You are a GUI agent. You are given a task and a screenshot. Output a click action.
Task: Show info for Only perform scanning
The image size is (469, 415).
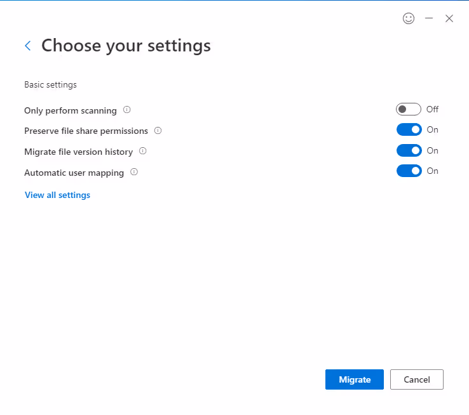[x=127, y=110]
